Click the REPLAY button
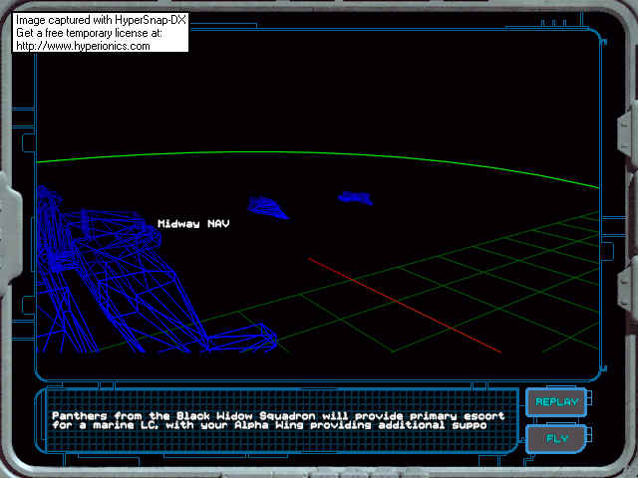Image resolution: width=638 pixels, height=478 pixels. (556, 402)
